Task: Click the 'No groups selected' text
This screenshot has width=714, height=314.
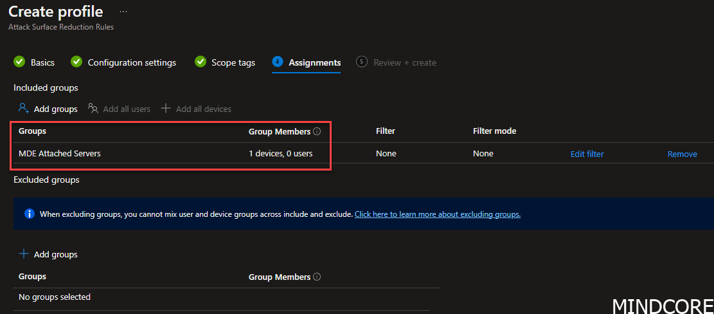Action: point(55,297)
